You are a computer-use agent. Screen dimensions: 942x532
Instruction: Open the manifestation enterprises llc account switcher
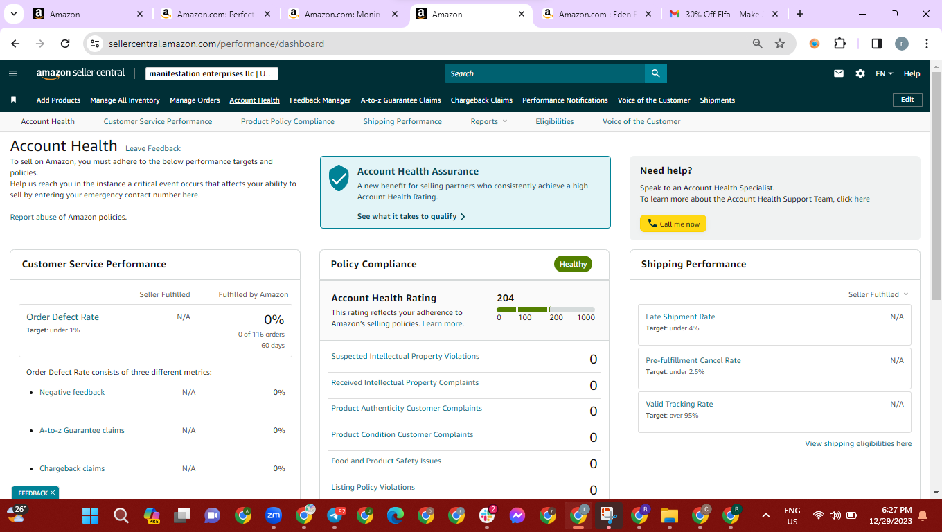click(212, 73)
